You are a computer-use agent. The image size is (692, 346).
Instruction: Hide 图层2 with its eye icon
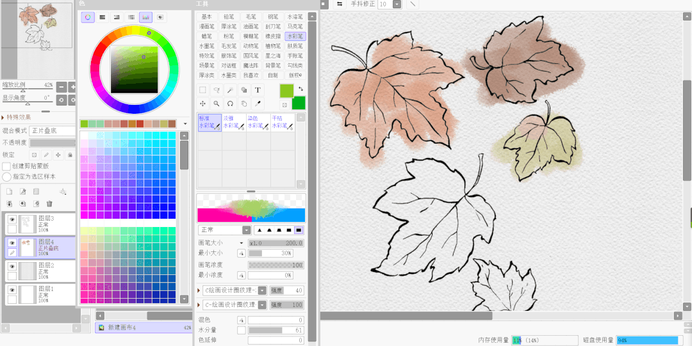click(12, 267)
